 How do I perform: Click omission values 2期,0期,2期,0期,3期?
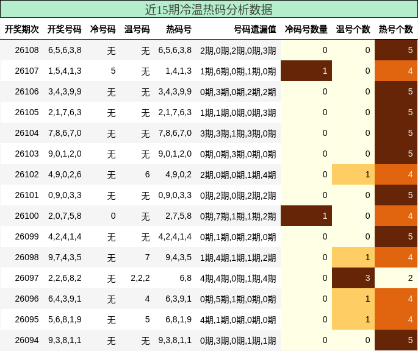click(238, 51)
